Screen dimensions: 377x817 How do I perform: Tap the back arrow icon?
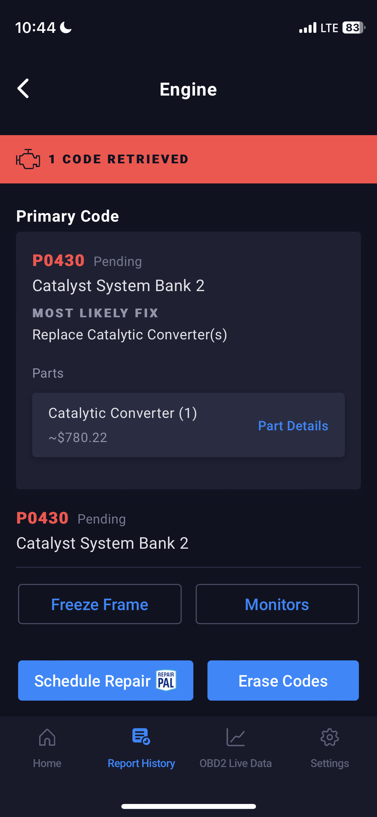click(x=23, y=89)
